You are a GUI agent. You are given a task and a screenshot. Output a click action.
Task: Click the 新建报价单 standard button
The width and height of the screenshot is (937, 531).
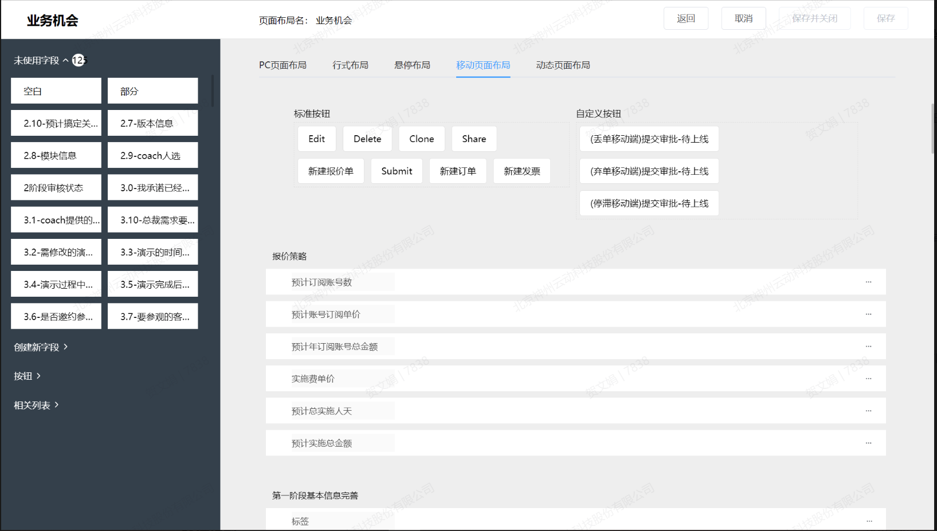coord(331,171)
